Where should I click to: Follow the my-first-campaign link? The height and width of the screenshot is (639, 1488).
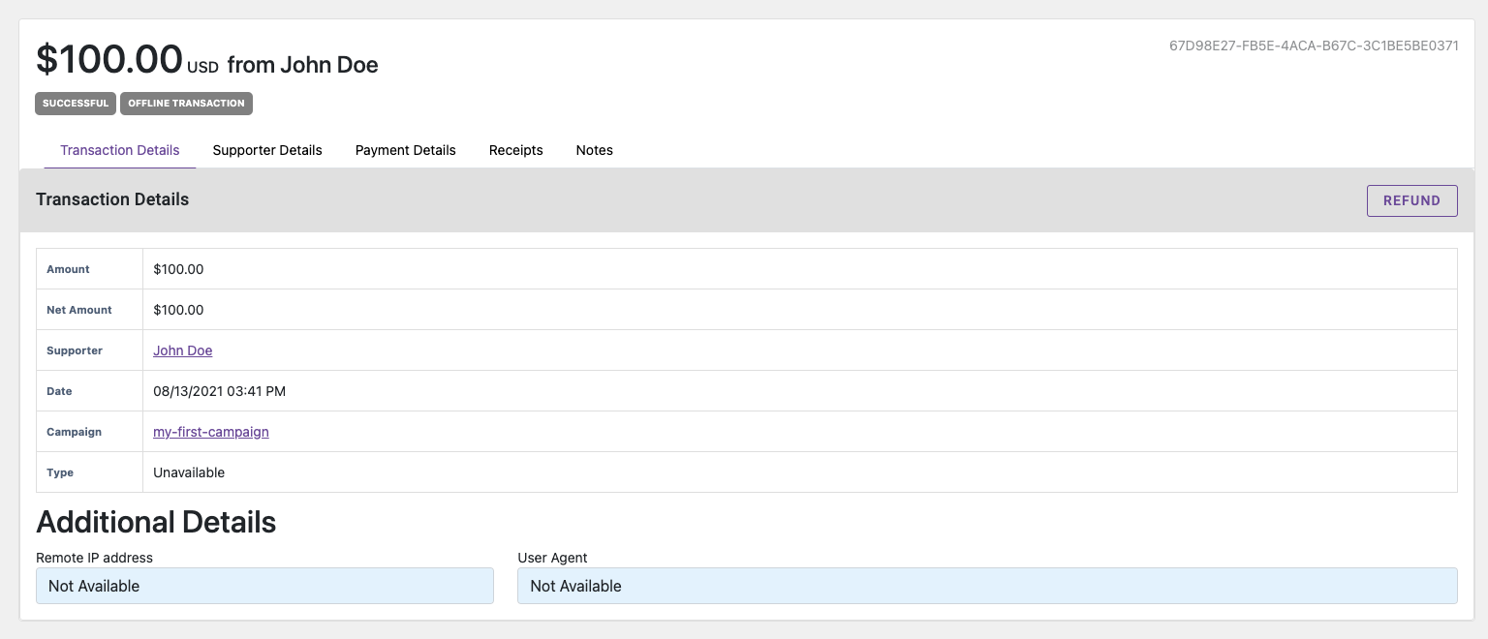[211, 432]
